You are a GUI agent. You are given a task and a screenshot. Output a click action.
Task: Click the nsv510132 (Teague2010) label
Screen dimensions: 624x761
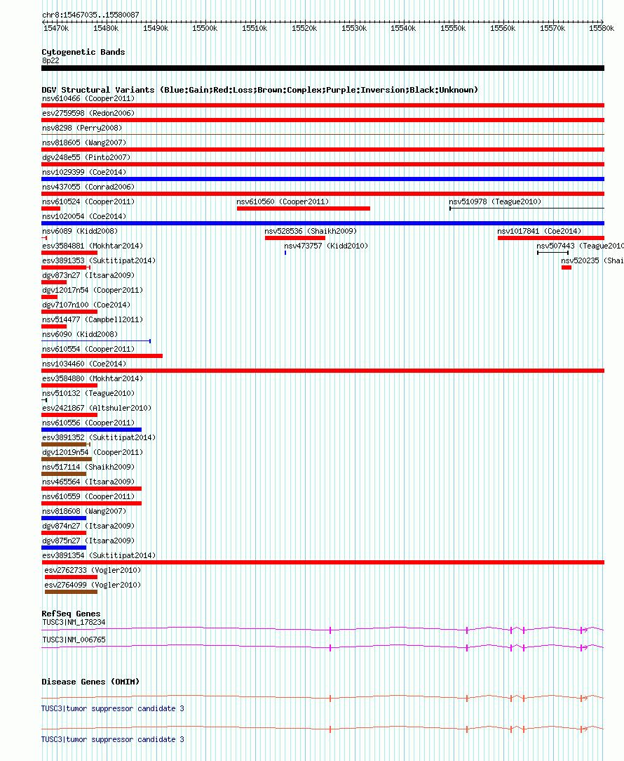88,394
